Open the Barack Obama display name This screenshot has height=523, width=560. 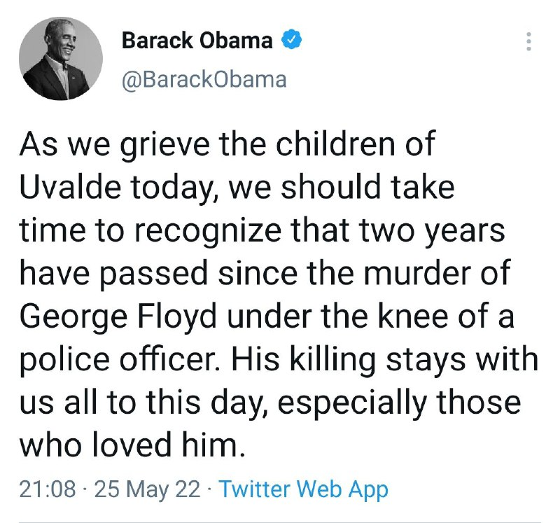(x=197, y=40)
